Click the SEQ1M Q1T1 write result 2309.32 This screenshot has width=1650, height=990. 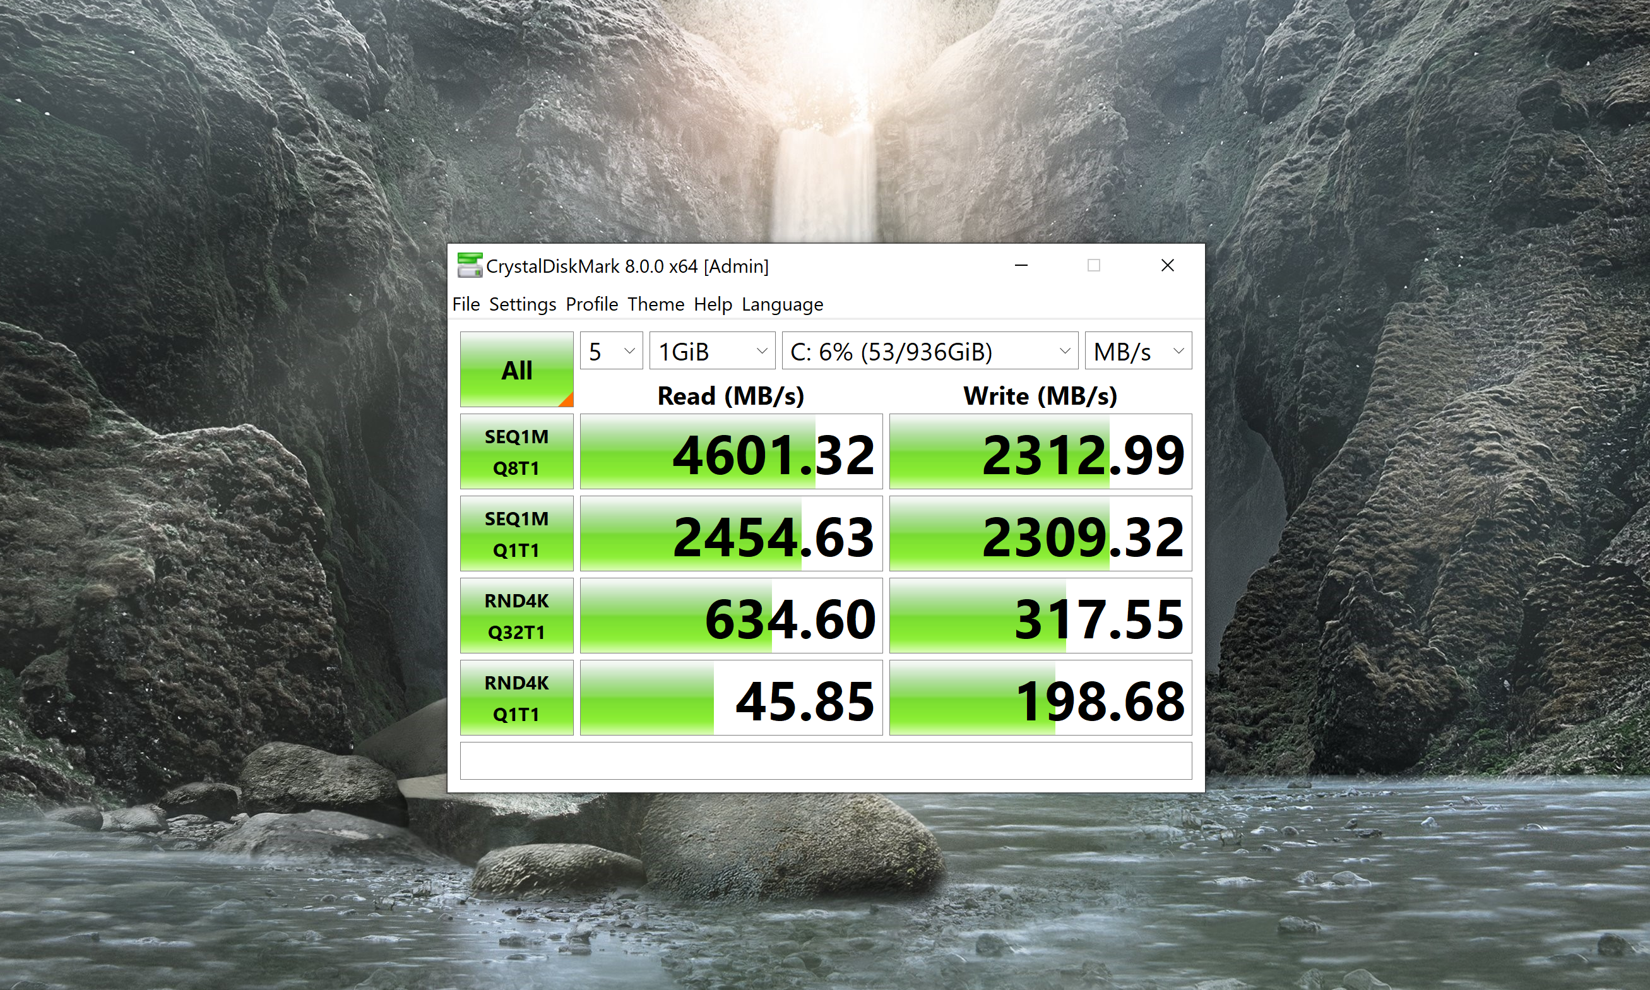[1040, 534]
